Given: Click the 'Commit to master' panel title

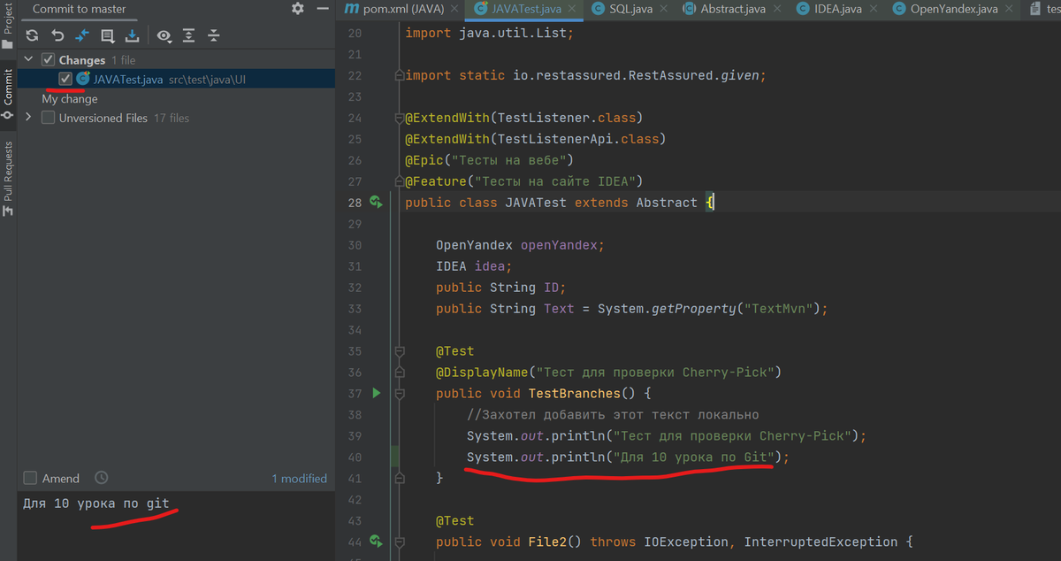Looking at the screenshot, I should pos(80,9).
